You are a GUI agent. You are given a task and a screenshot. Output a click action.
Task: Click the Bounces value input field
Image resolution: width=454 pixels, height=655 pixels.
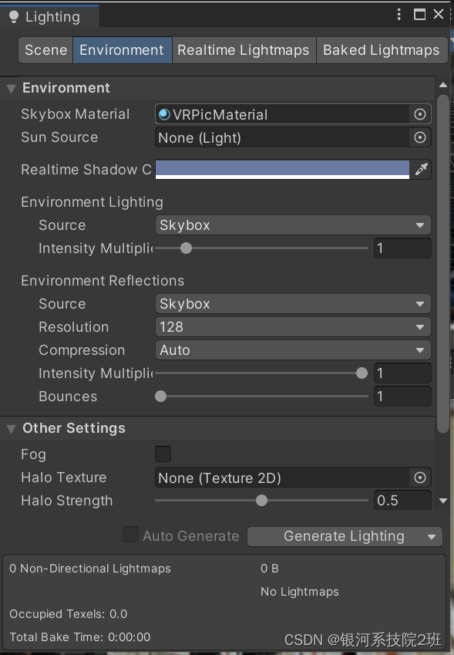click(402, 396)
